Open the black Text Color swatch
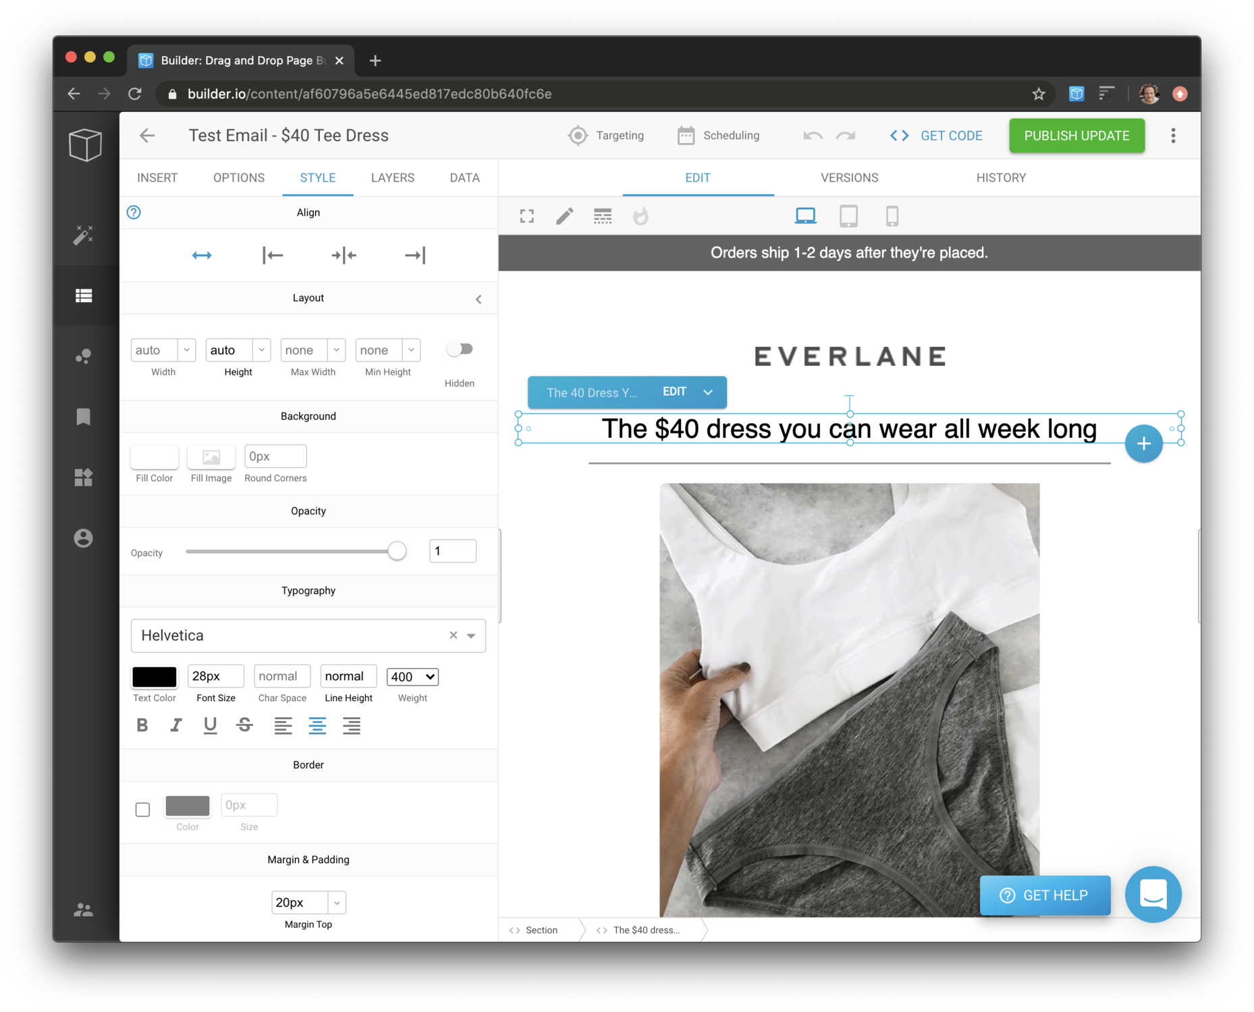This screenshot has height=1012, width=1254. [x=154, y=677]
